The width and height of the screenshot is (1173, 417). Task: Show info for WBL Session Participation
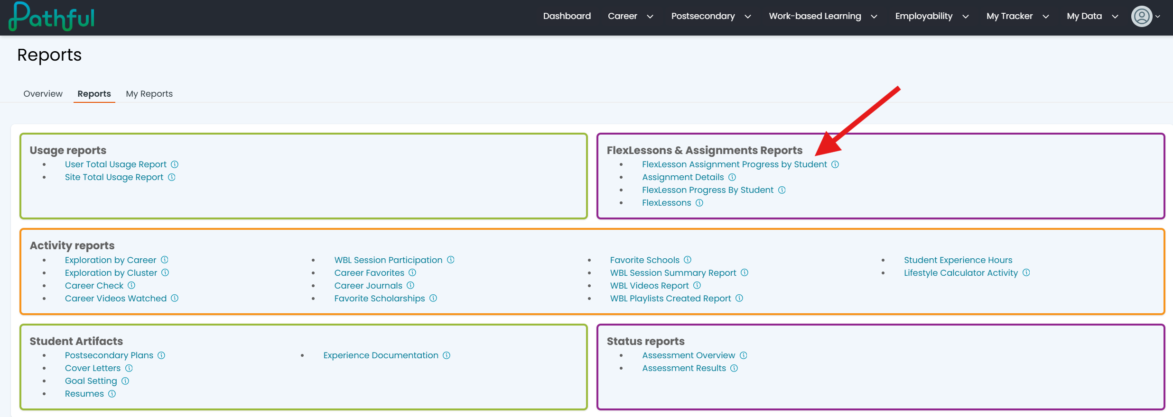point(451,260)
